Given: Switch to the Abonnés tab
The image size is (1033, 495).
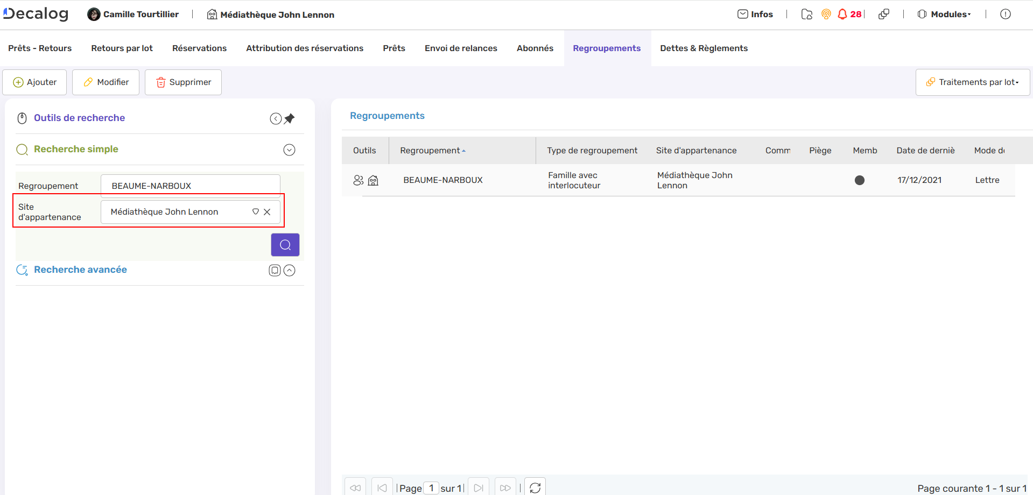Looking at the screenshot, I should [535, 48].
